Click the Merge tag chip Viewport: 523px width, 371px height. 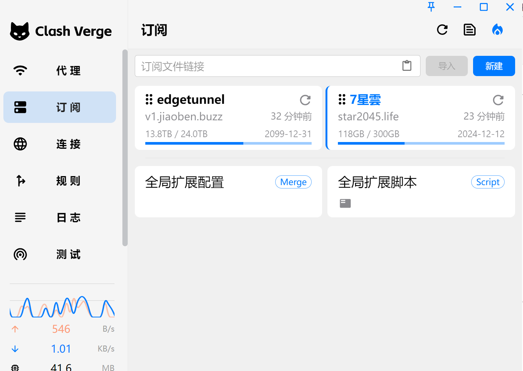(x=293, y=182)
